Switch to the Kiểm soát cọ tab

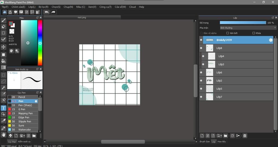(24, 142)
